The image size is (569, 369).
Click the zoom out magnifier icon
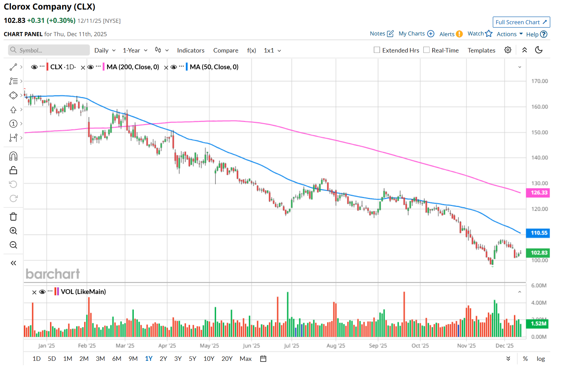(13, 245)
